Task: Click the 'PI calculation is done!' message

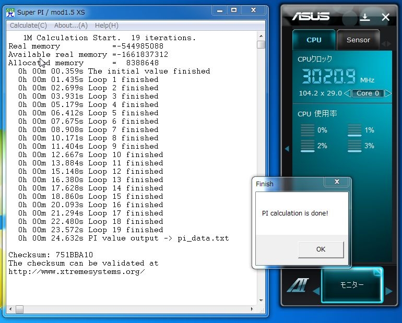Action: pos(295,213)
